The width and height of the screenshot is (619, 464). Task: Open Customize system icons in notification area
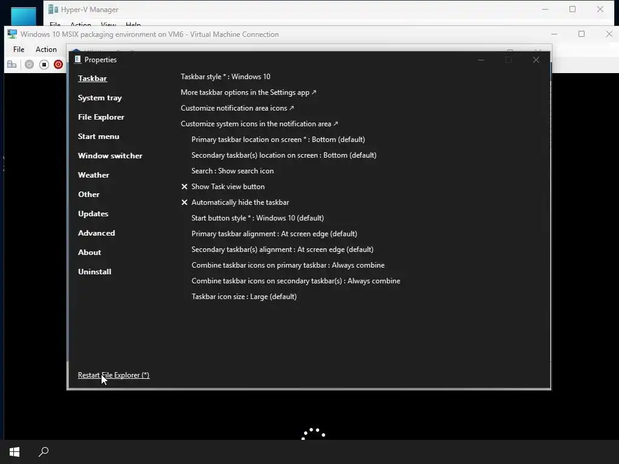coord(259,124)
